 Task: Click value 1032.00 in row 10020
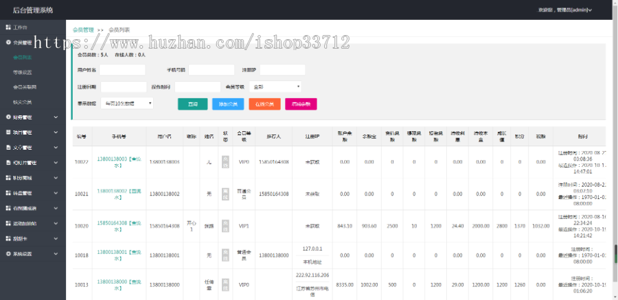pos(541,226)
